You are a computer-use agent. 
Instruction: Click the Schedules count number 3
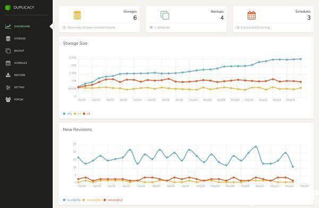coord(309,18)
